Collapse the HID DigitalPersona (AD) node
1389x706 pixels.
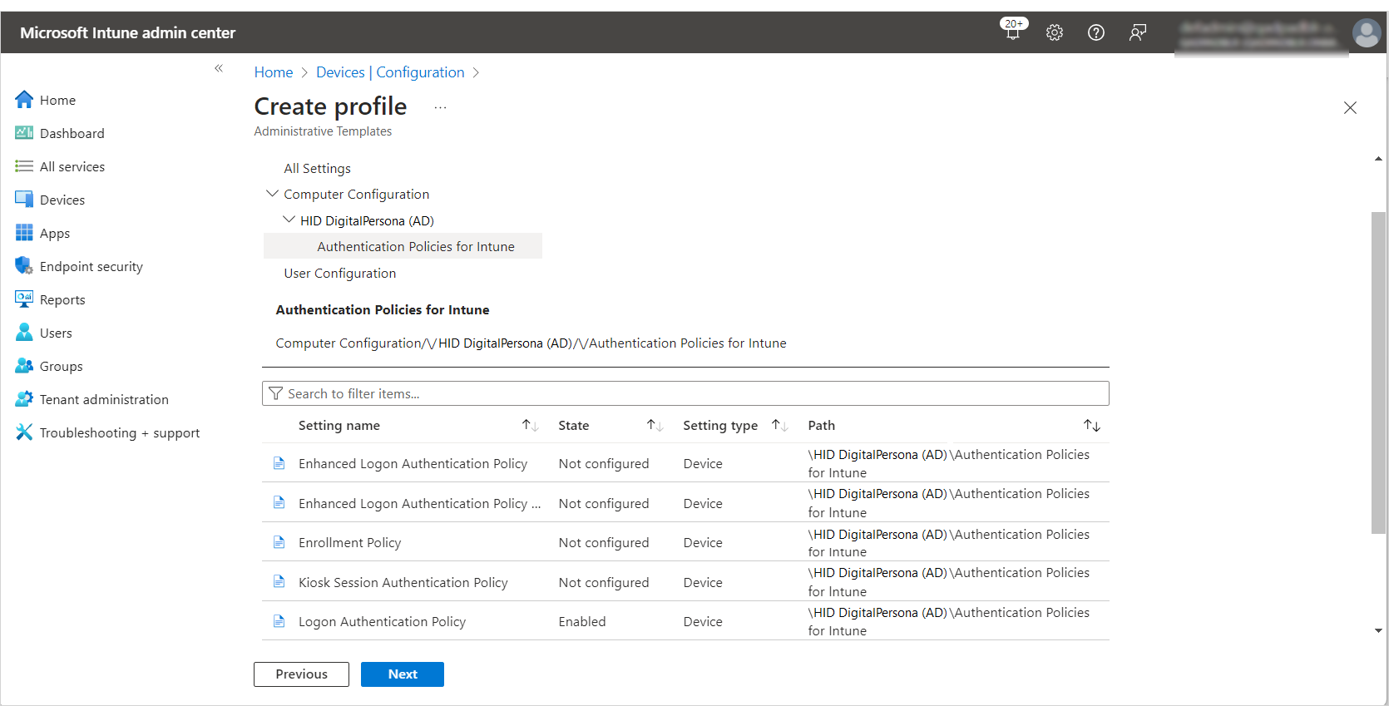pyautogui.click(x=289, y=220)
